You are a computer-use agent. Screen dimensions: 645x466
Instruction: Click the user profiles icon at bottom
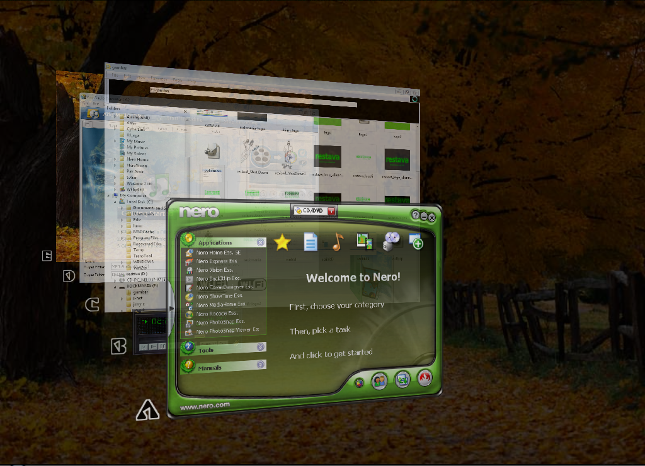pos(379,380)
